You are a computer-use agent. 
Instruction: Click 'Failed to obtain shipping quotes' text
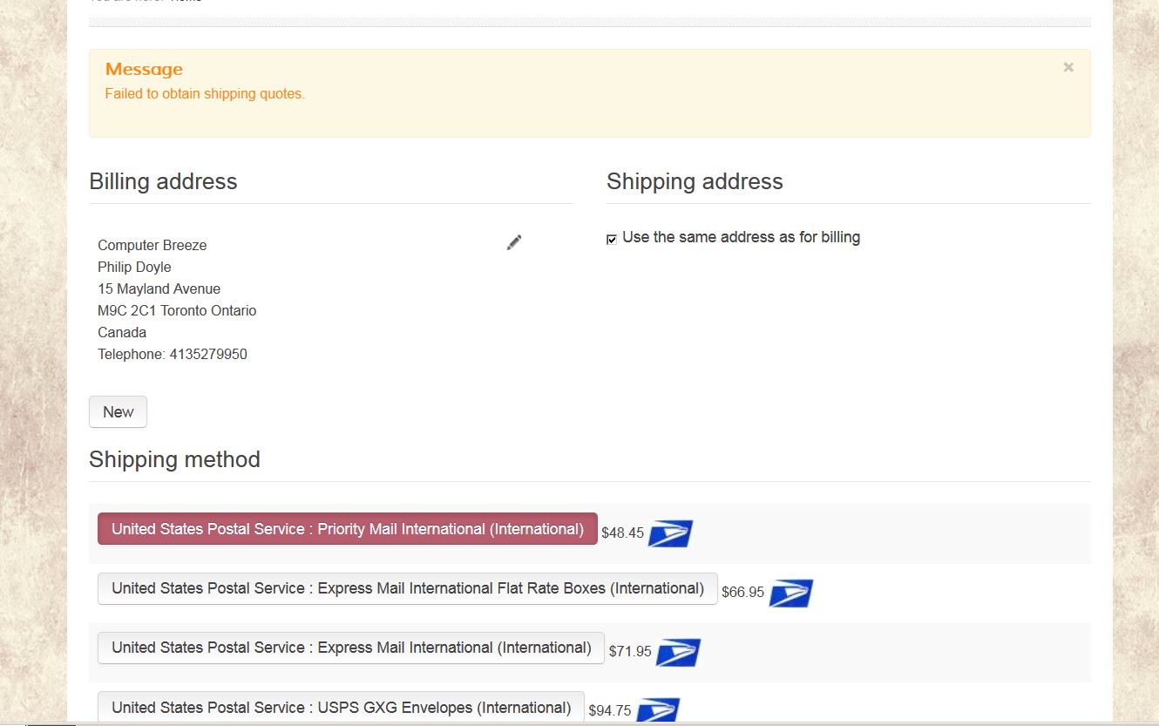[x=205, y=94]
